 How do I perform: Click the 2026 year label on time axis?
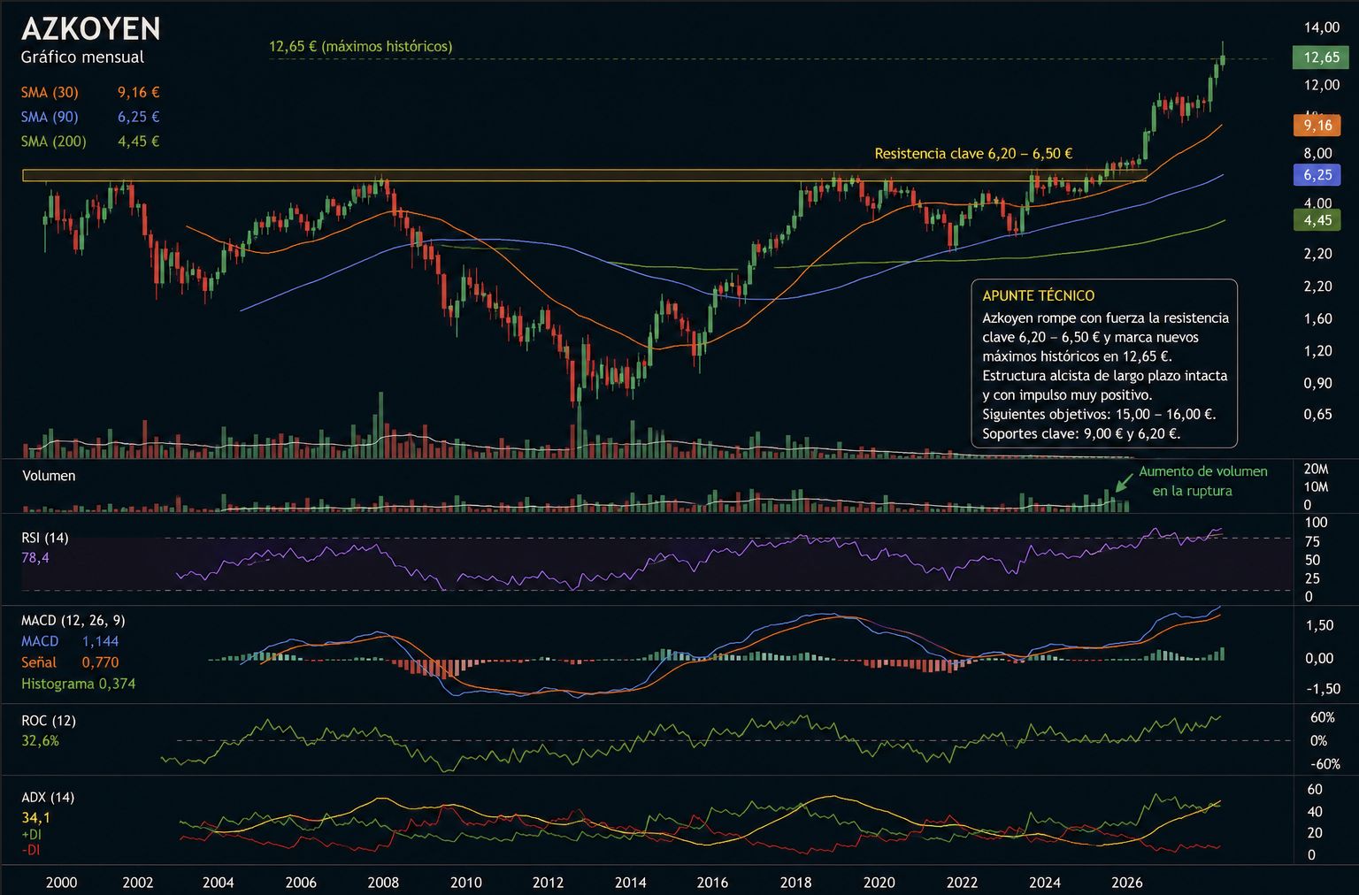point(1127,883)
